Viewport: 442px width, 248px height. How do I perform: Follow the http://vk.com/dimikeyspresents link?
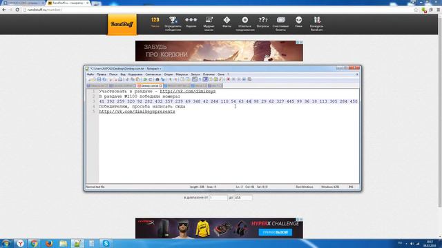[x=137, y=112]
